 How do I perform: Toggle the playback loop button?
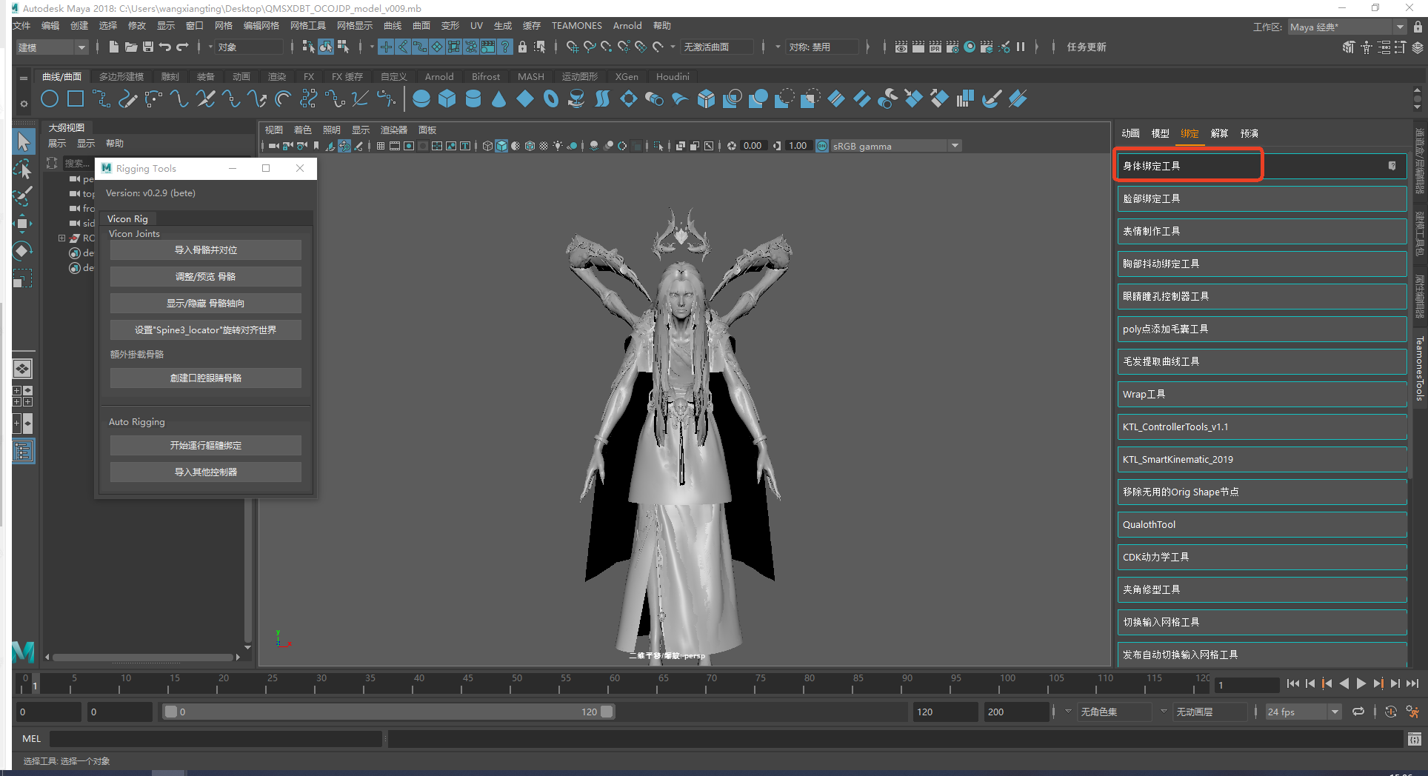click(1358, 712)
